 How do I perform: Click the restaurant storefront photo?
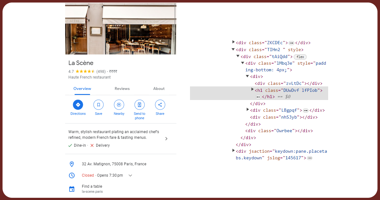click(120, 29)
